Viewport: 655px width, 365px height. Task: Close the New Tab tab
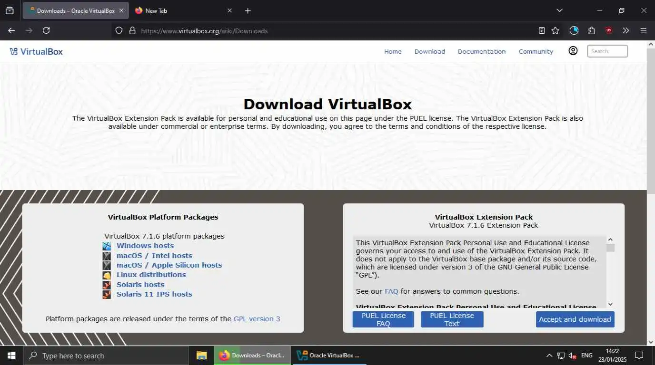[229, 10]
